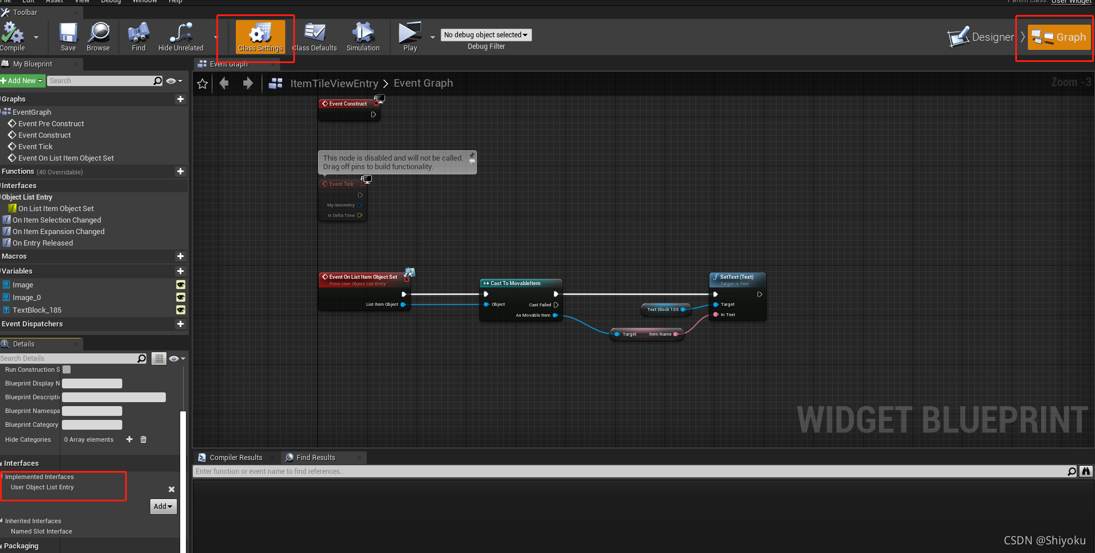
Task: Save the blueprint with the Save icon
Action: pyautogui.click(x=68, y=34)
